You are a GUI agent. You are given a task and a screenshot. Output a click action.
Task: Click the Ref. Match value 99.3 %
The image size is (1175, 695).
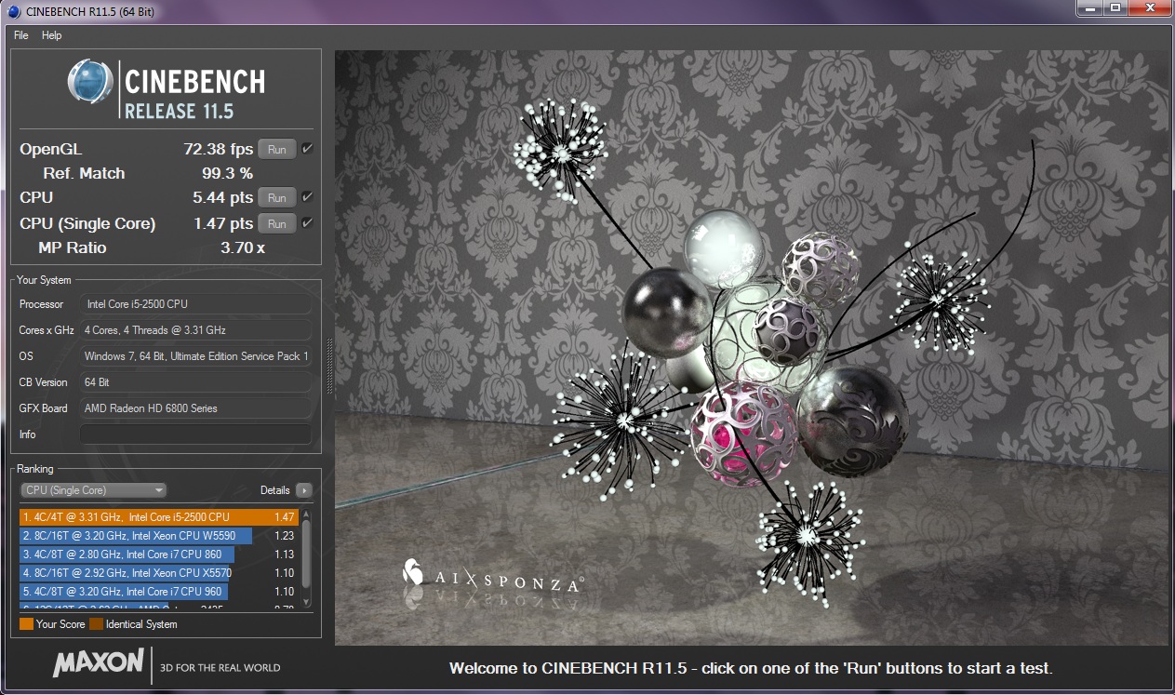227,173
